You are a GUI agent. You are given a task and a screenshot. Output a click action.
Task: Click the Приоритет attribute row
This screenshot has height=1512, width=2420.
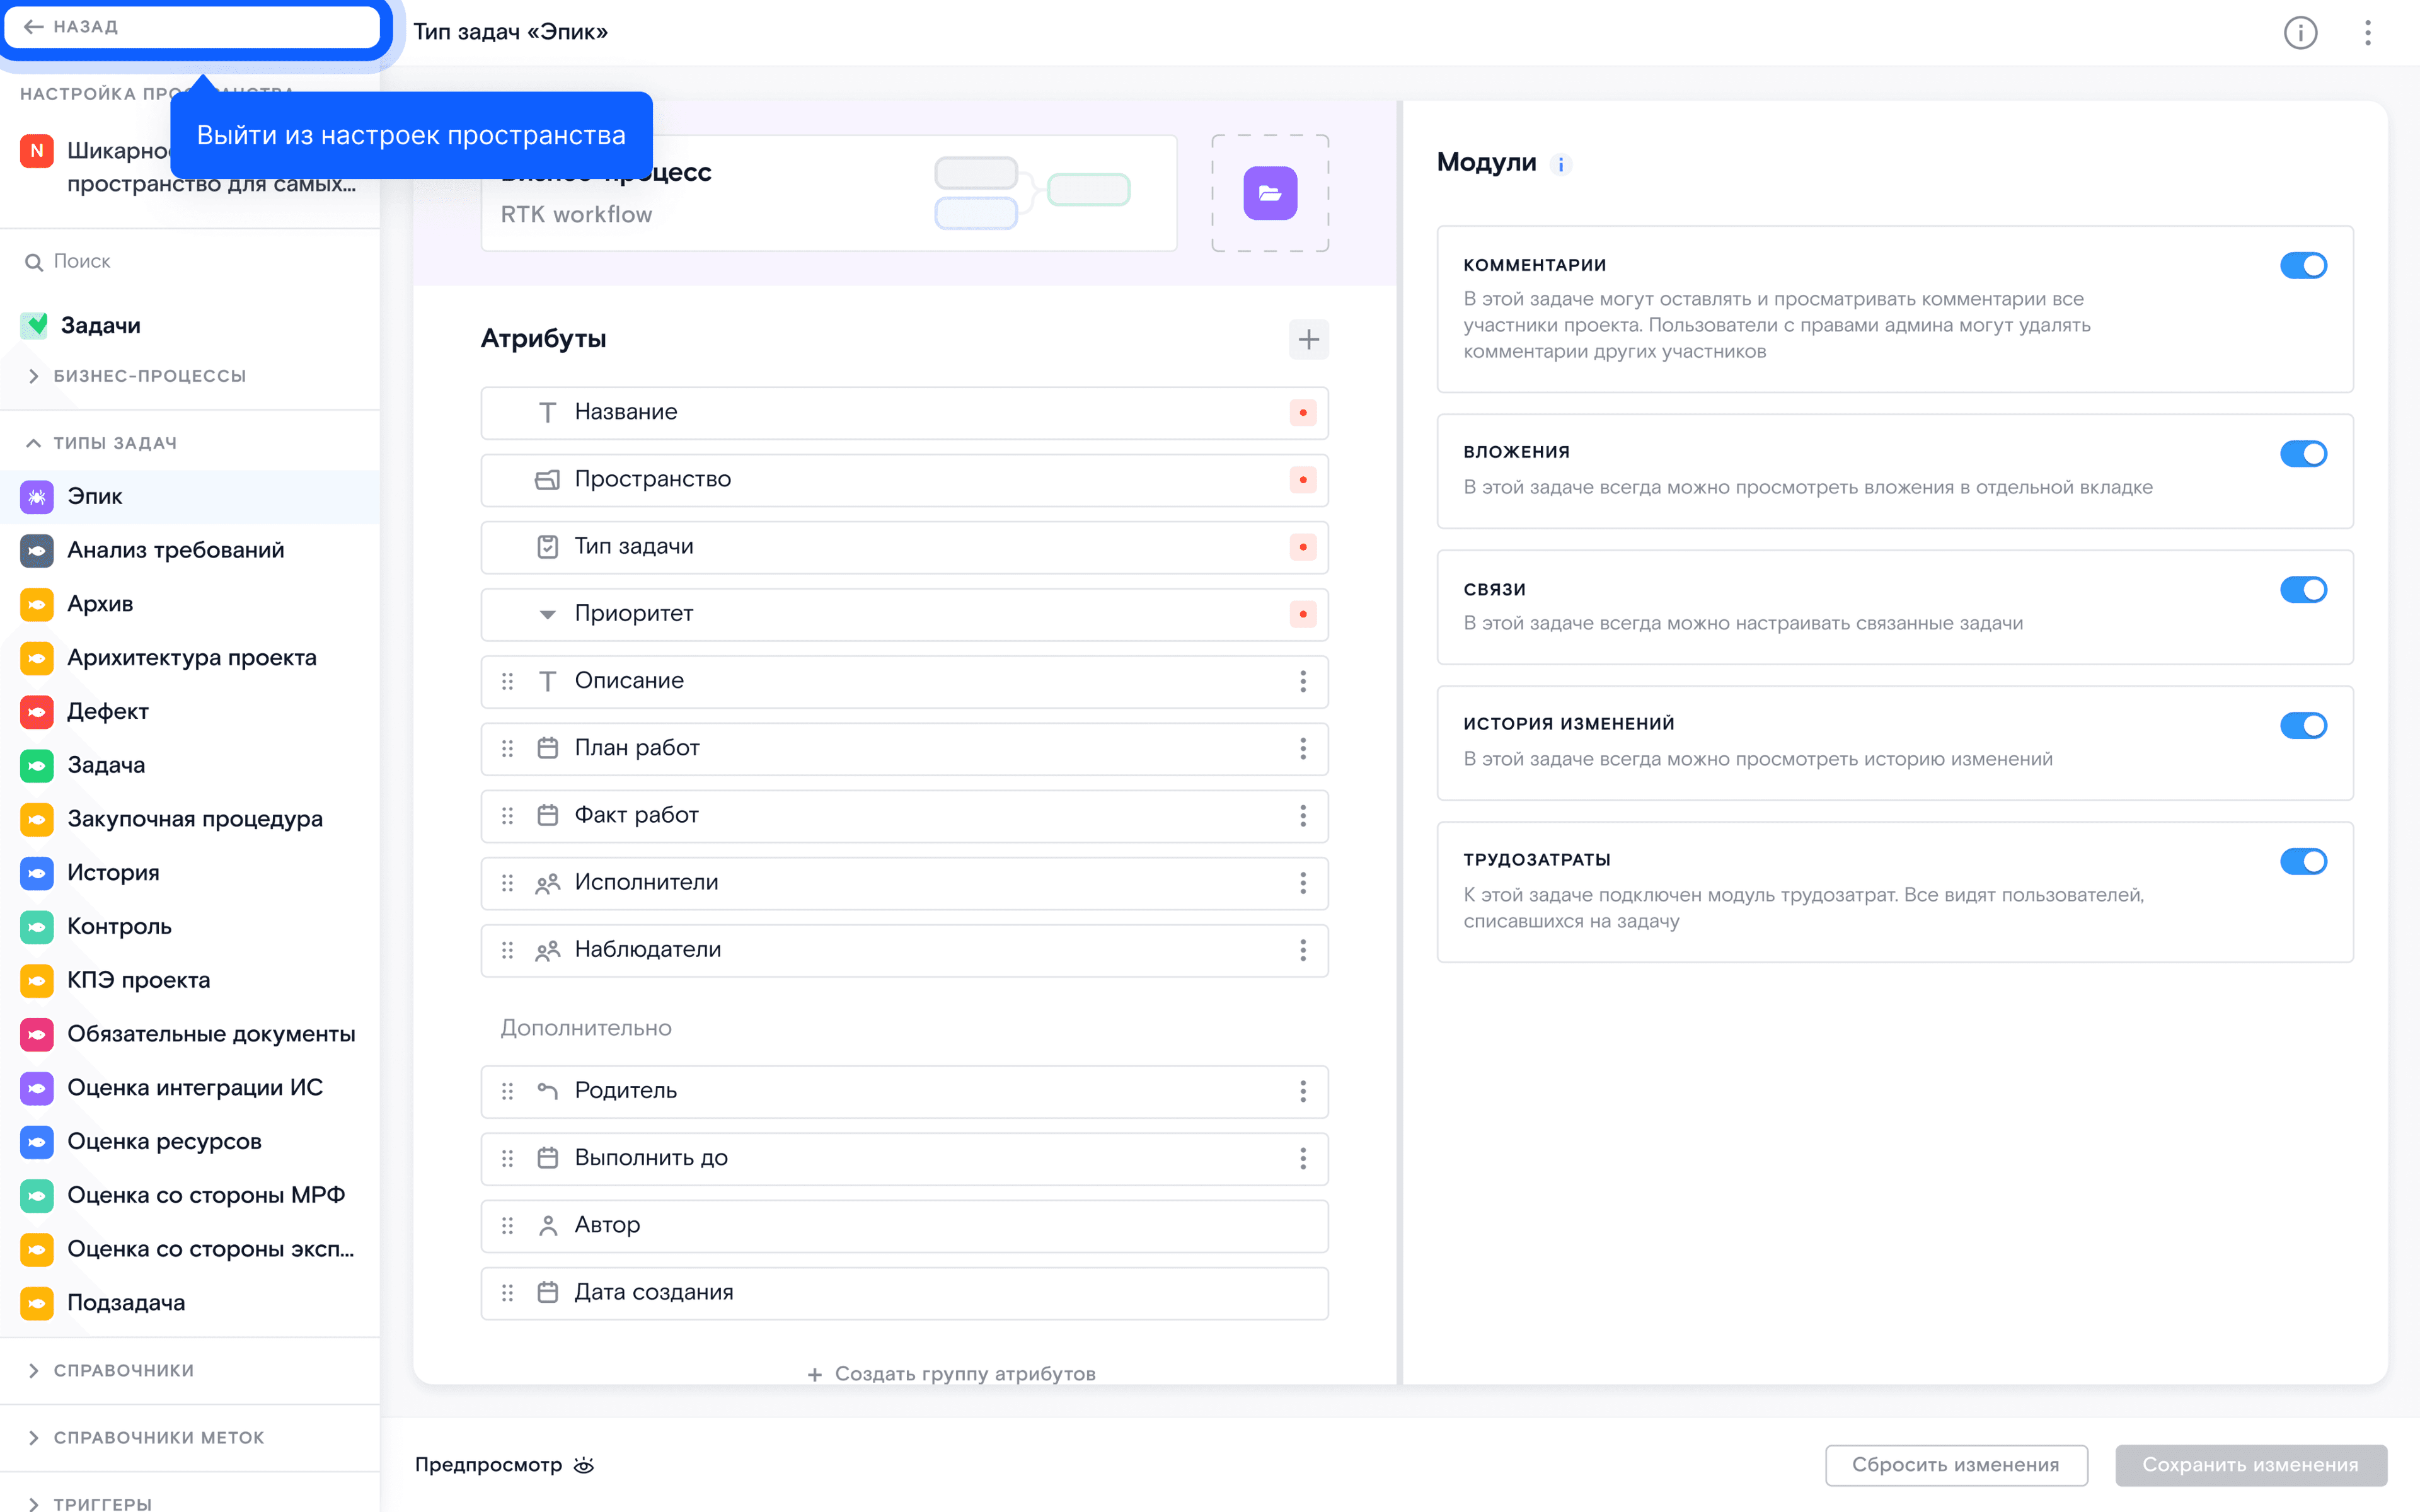904,614
